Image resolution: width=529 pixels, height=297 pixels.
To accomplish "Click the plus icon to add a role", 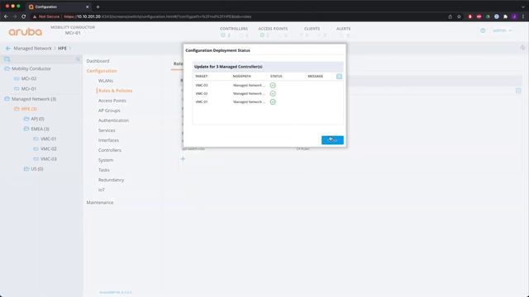I will pos(183,159).
